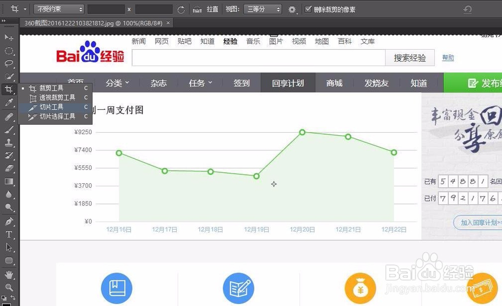
Task: Click the crop height input field
Action: click(x=154, y=9)
